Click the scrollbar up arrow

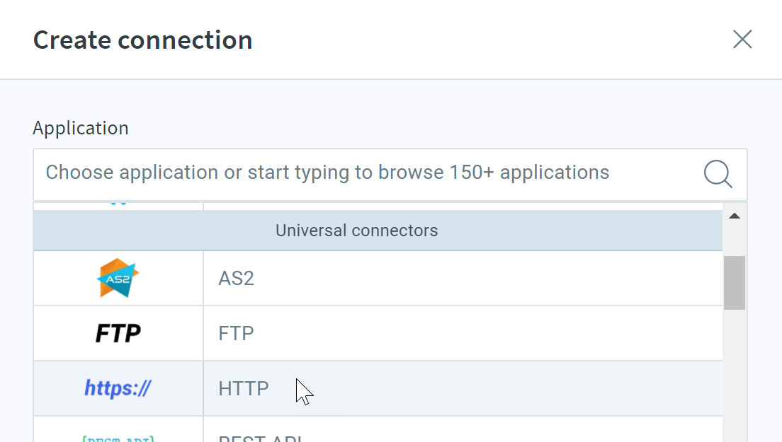[x=734, y=216]
